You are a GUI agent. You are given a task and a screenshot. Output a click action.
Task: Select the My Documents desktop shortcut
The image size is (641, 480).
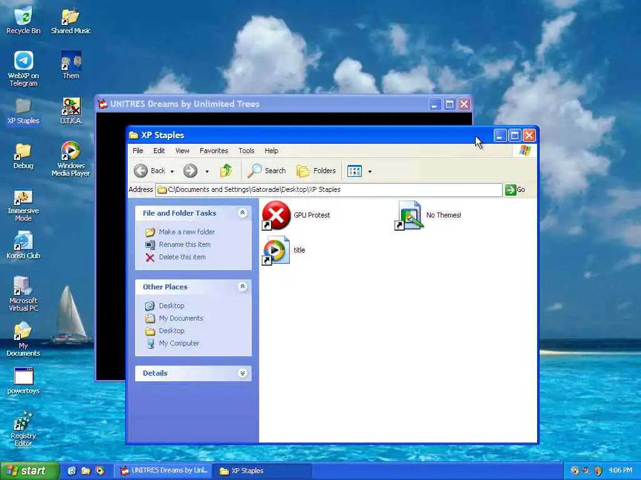coord(23,339)
